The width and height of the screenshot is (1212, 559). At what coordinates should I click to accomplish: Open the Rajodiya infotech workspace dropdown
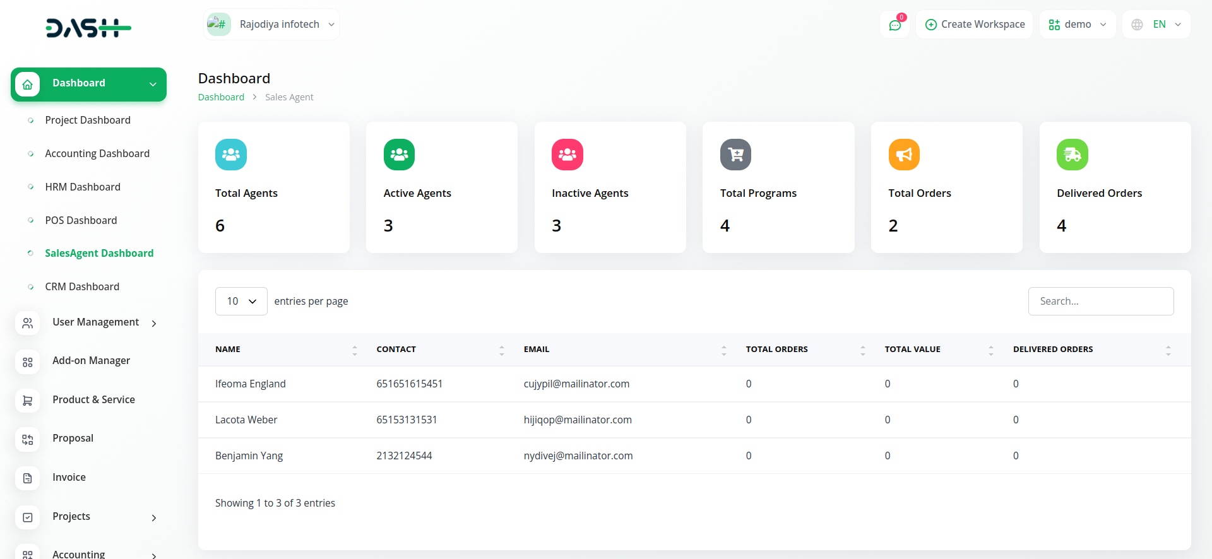[x=272, y=25]
